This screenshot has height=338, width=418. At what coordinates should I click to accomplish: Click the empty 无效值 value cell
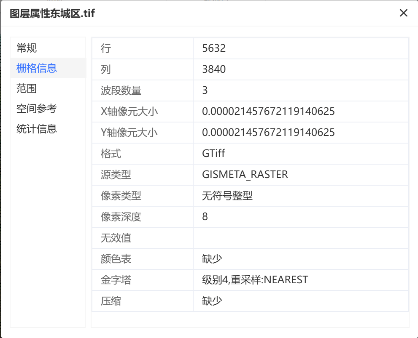pyautogui.click(x=300, y=238)
